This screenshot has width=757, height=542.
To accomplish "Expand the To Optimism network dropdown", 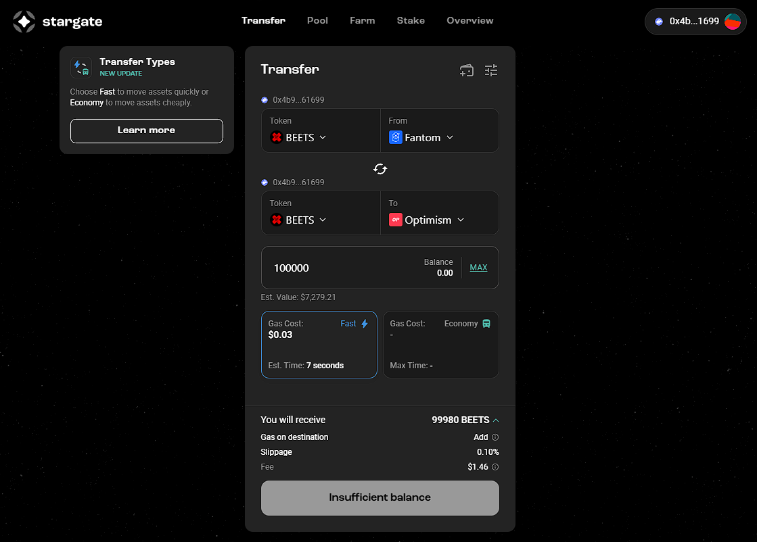I will pyautogui.click(x=426, y=220).
